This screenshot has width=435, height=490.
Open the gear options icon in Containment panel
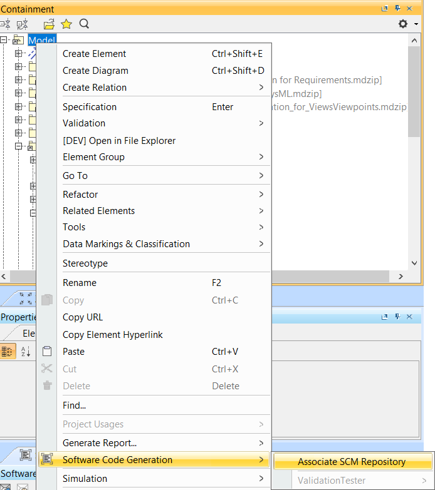tap(403, 24)
